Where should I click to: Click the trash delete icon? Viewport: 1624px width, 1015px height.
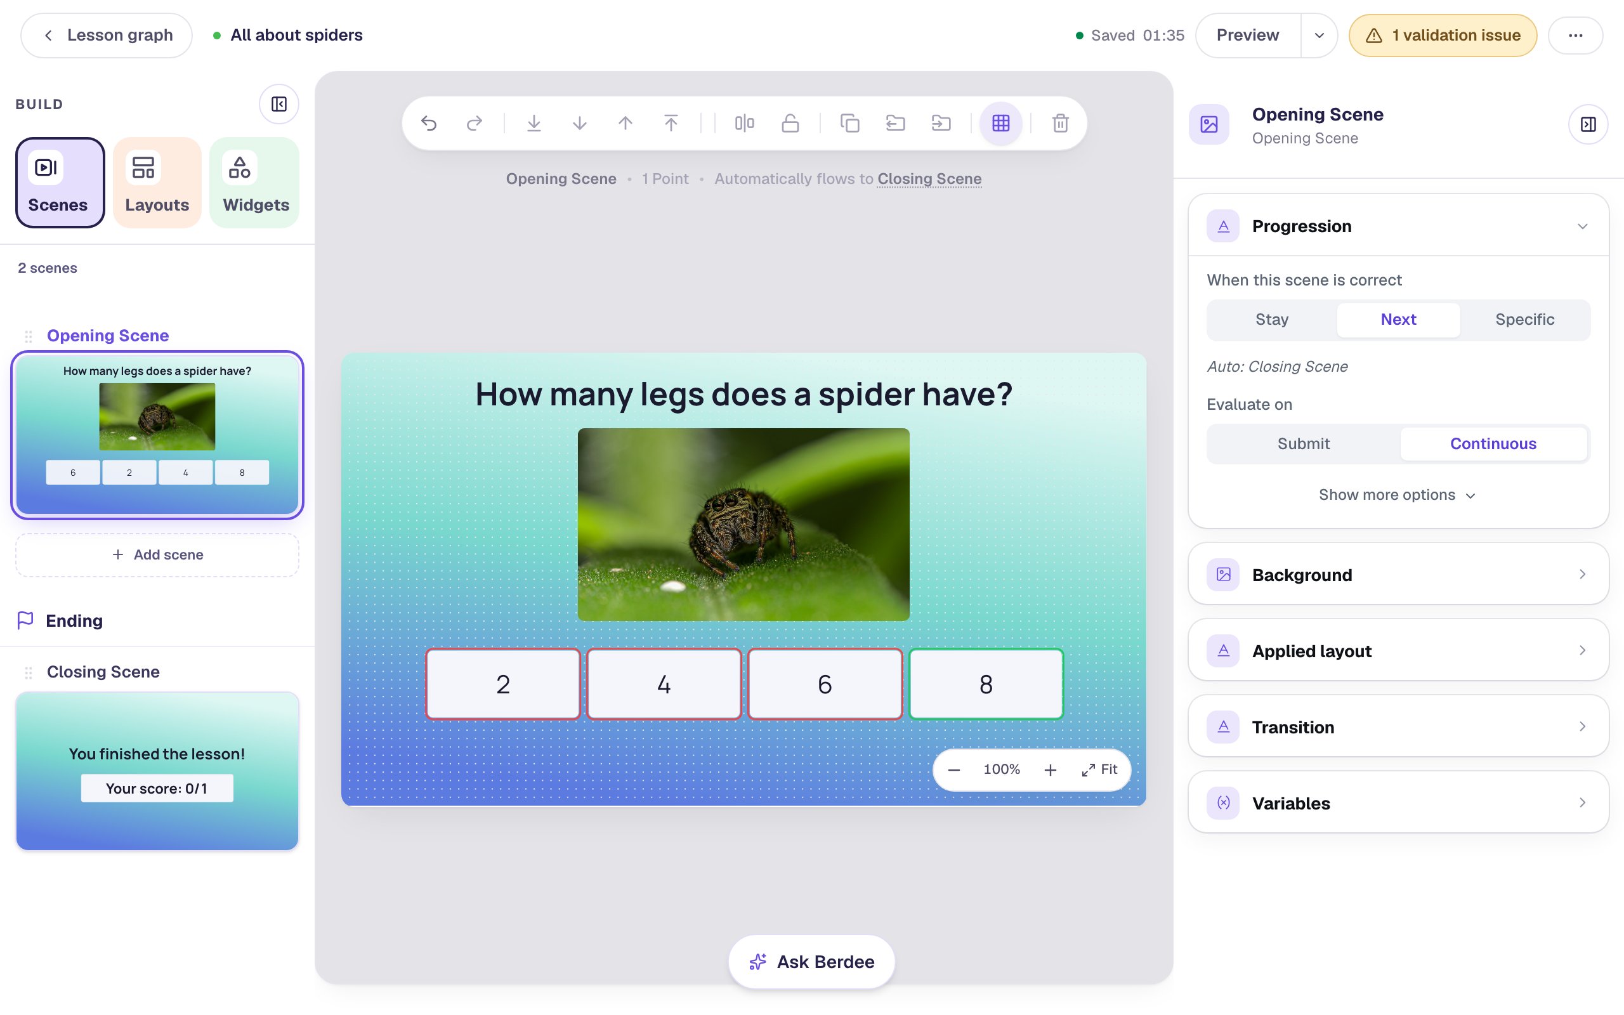click(x=1060, y=123)
